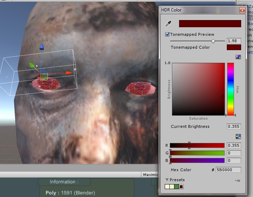Click the blue channel B slider
Viewport: 253px width, 197px height.
(197, 161)
